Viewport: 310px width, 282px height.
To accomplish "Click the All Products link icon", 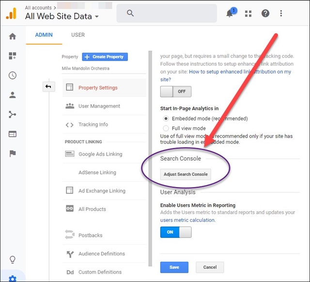I will 70,209.
